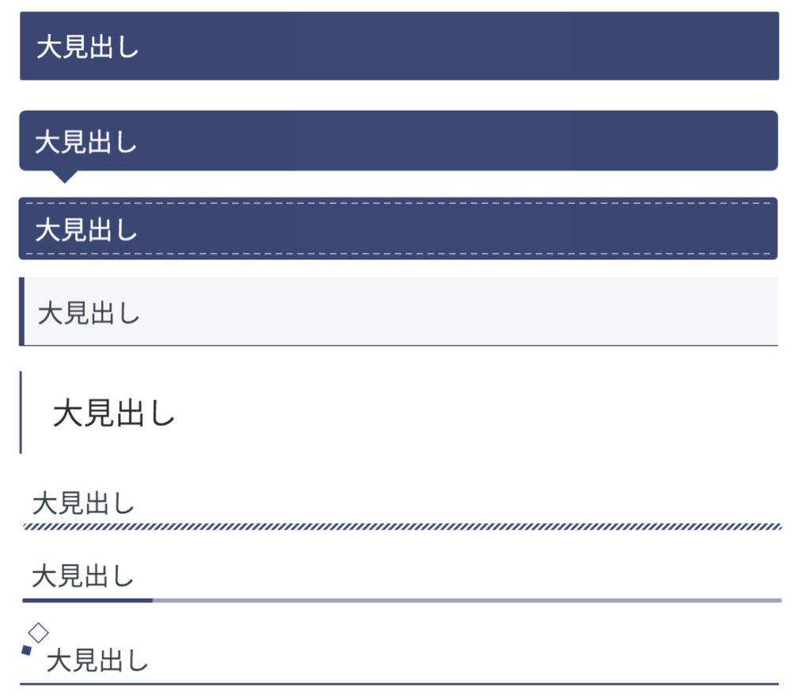
Task: Click the dark navy segment of two-tone underline
Action: (88, 600)
